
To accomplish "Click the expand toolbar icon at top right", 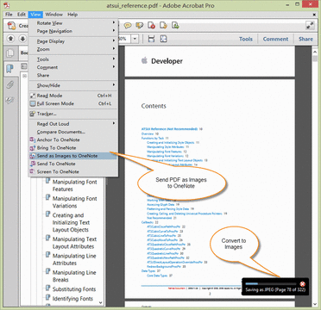I will click(x=310, y=26).
